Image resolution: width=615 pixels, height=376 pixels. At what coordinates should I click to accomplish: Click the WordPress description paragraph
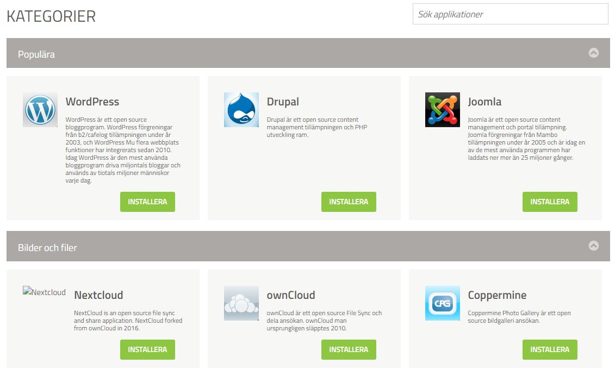pyautogui.click(x=123, y=150)
